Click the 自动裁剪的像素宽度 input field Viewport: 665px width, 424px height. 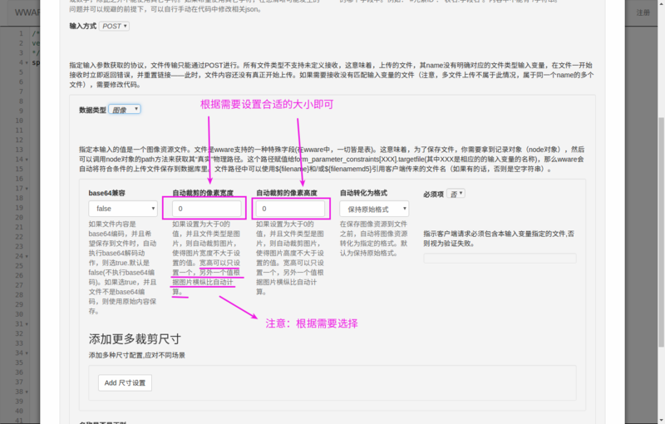pos(206,209)
